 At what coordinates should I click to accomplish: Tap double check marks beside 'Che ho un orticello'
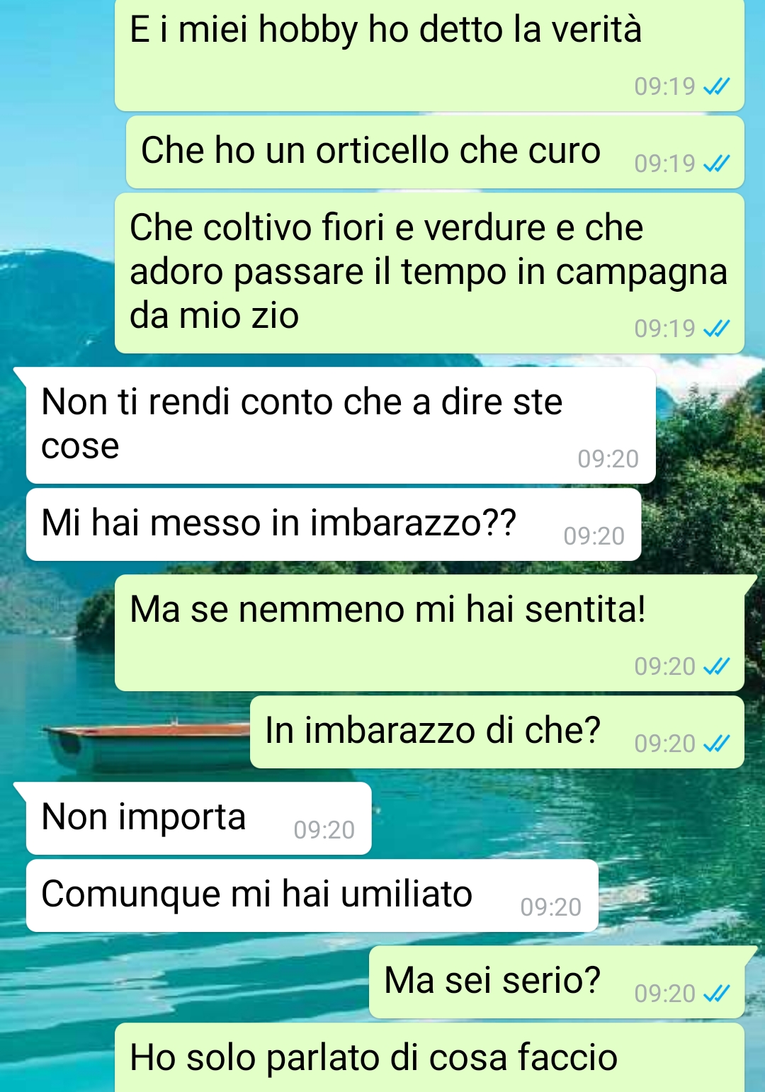tap(716, 164)
